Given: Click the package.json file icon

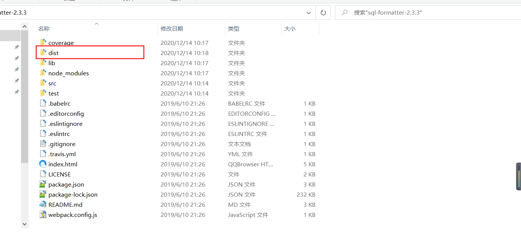Looking at the screenshot, I should [43, 184].
